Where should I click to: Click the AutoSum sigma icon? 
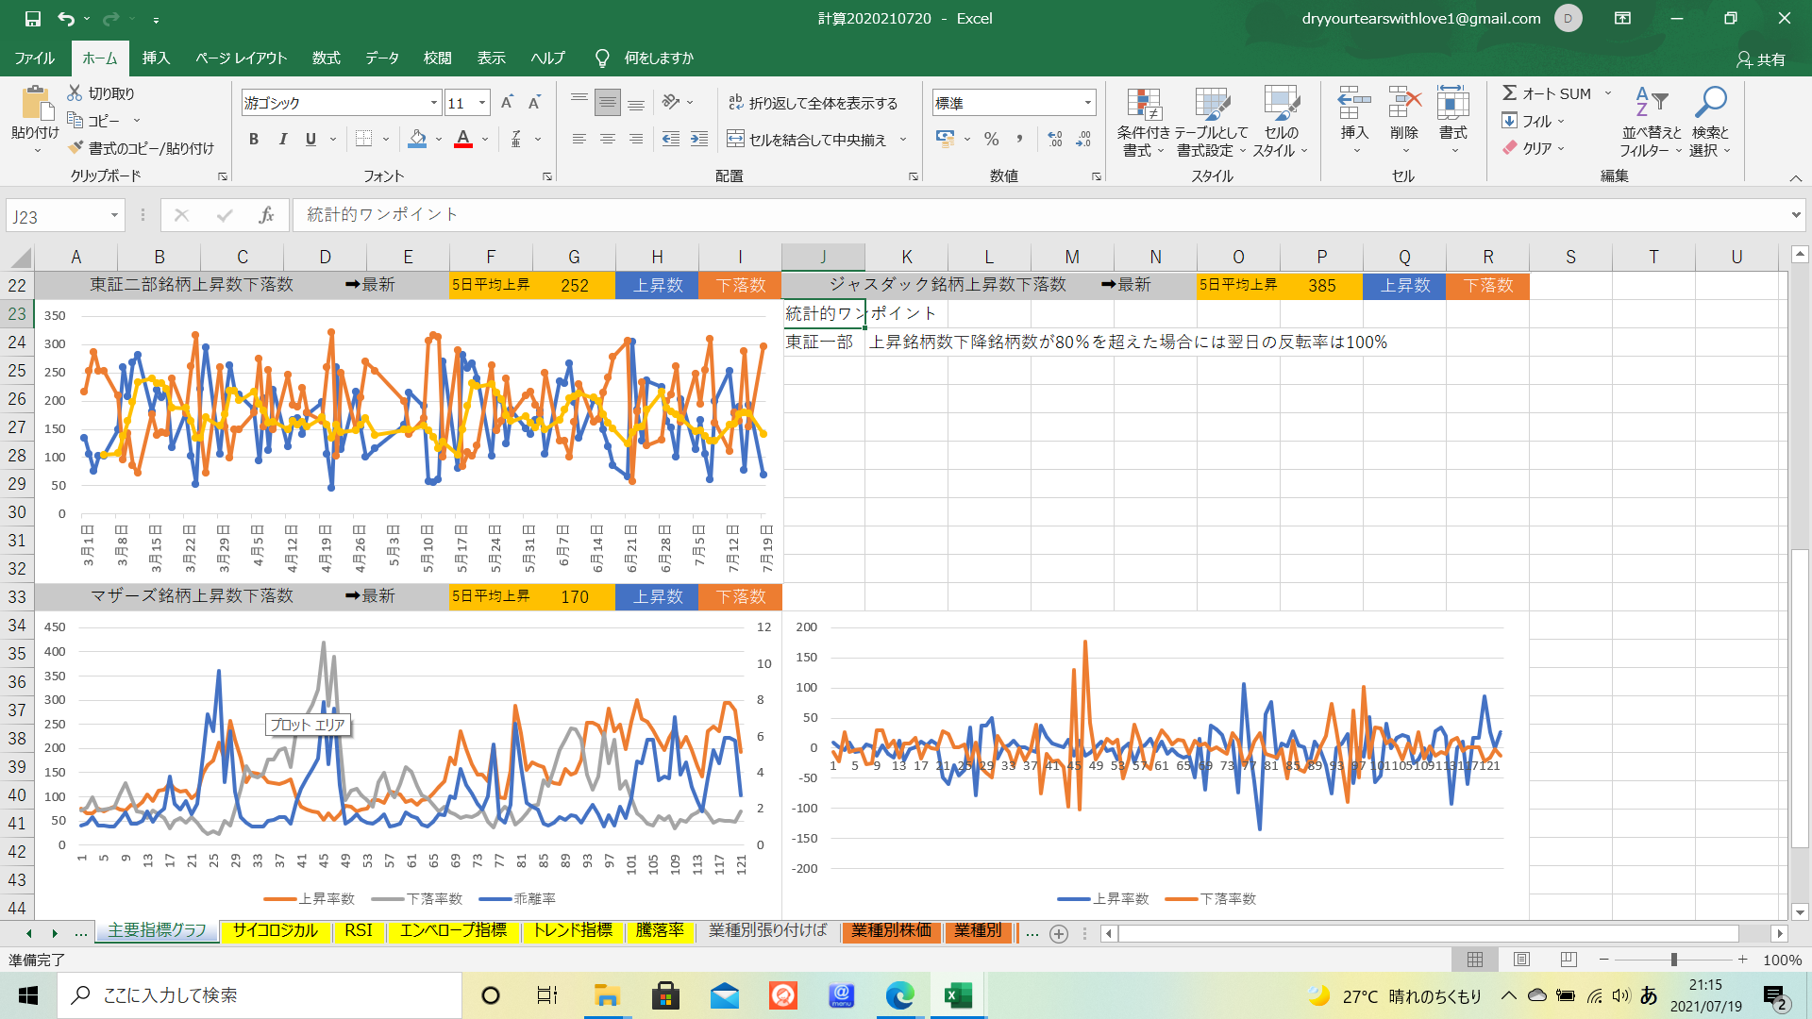pyautogui.click(x=1510, y=93)
